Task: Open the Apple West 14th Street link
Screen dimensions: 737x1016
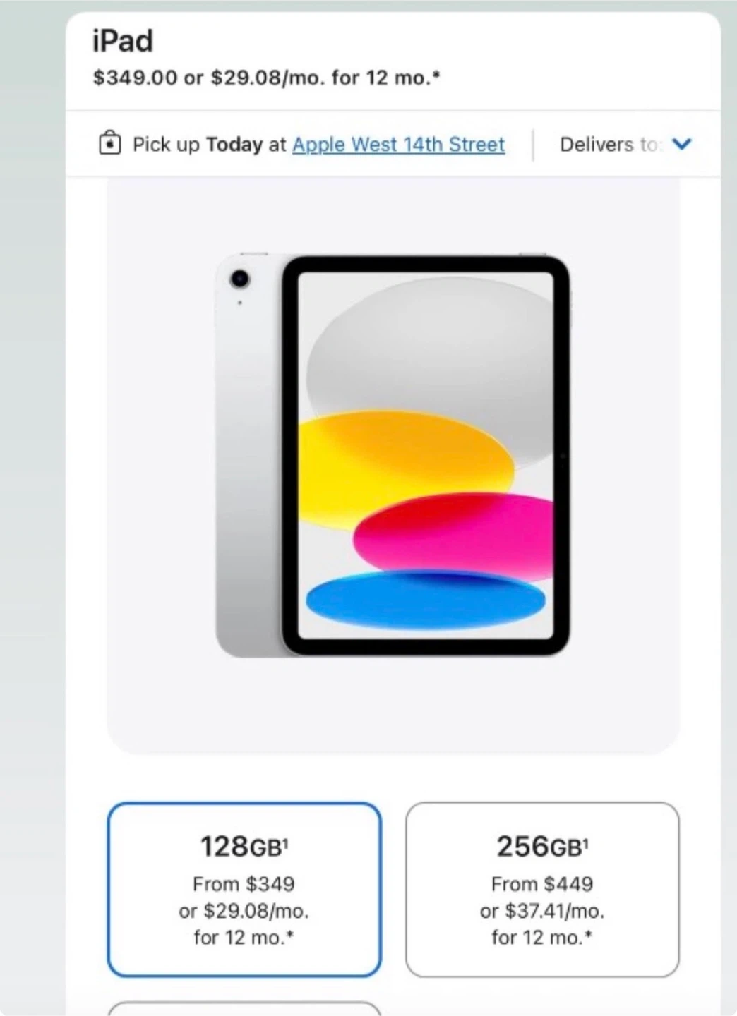Action: point(398,145)
